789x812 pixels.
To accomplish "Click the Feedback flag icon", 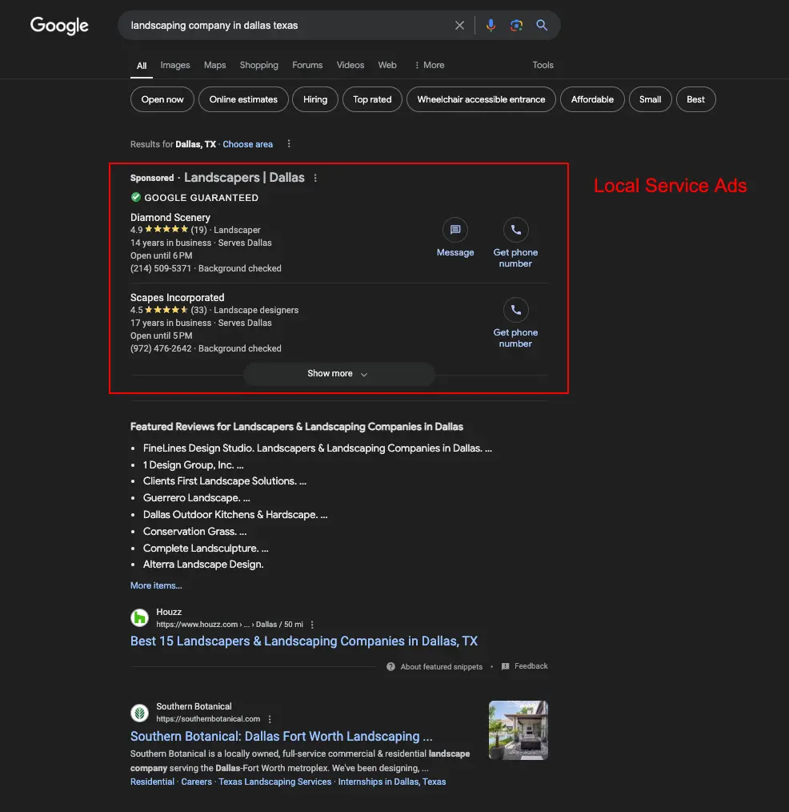I will coord(506,666).
